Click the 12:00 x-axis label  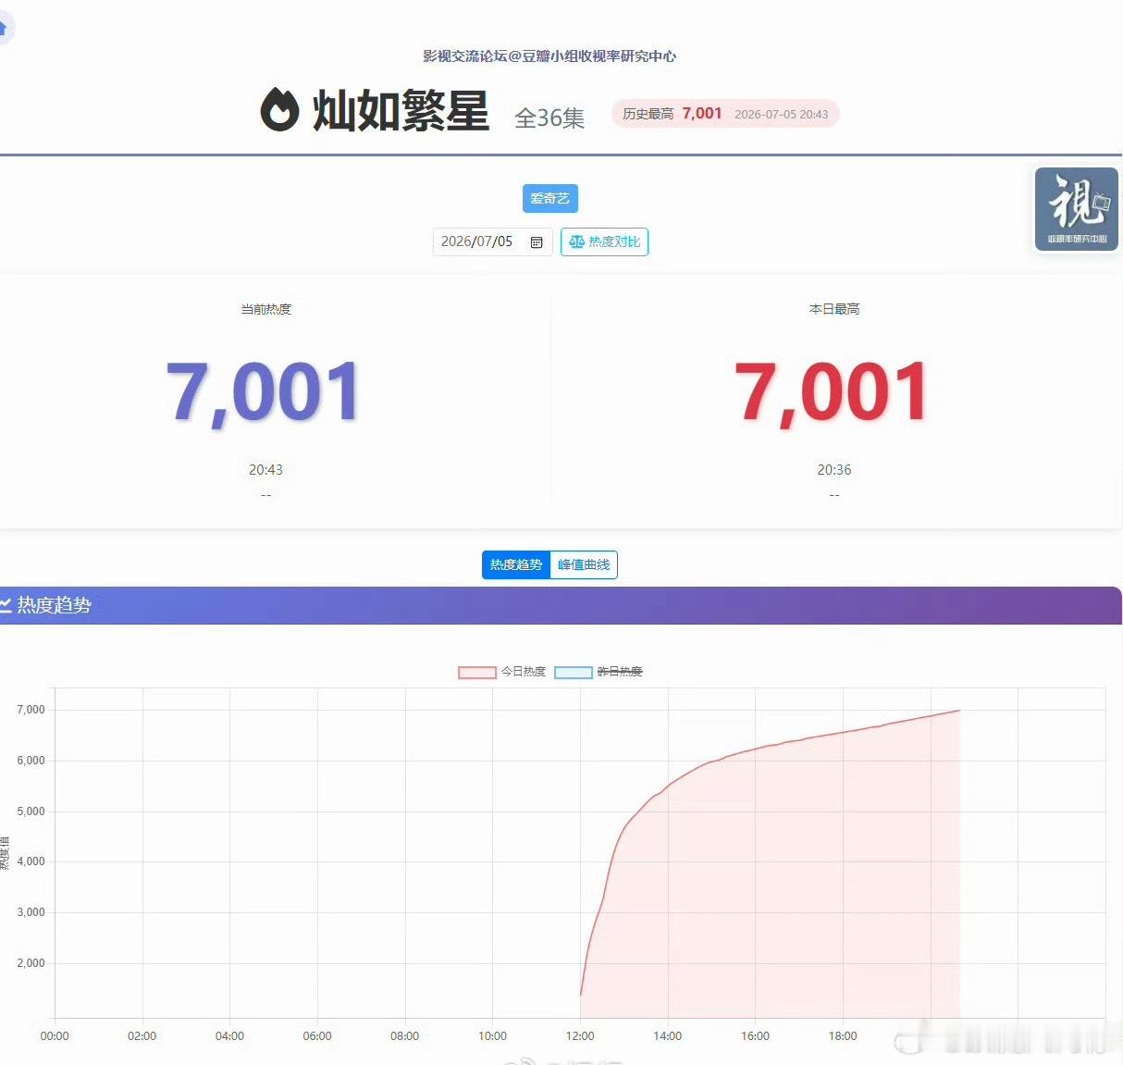click(580, 1036)
